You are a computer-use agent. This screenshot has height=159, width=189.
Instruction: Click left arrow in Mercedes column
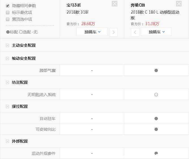[x=135, y=32]
